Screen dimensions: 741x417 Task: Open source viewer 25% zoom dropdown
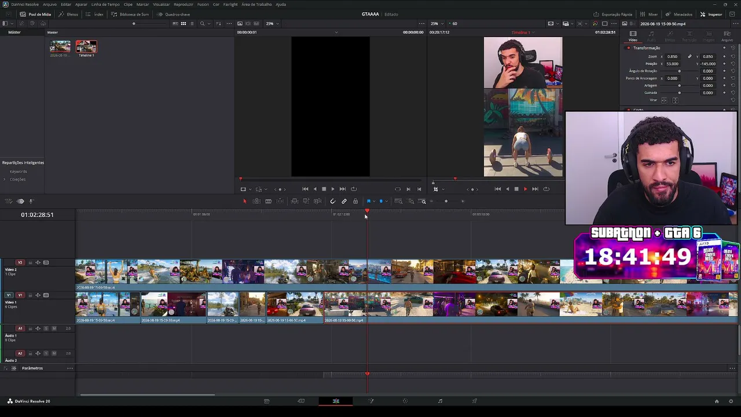tap(272, 24)
